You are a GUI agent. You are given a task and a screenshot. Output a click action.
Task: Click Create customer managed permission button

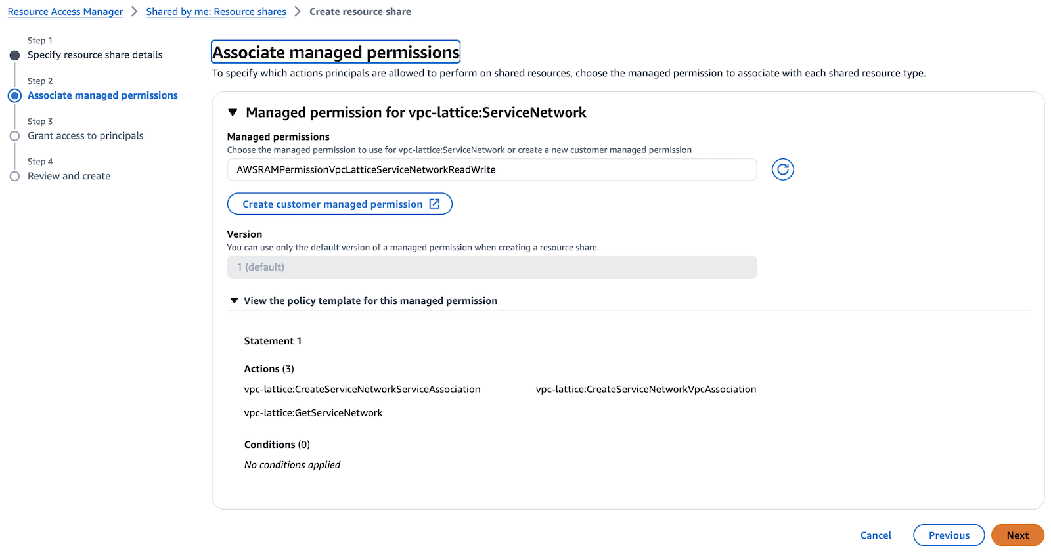tap(339, 204)
